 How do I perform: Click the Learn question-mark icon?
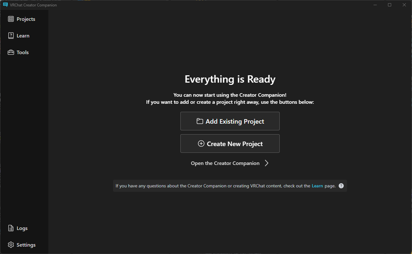click(x=11, y=36)
